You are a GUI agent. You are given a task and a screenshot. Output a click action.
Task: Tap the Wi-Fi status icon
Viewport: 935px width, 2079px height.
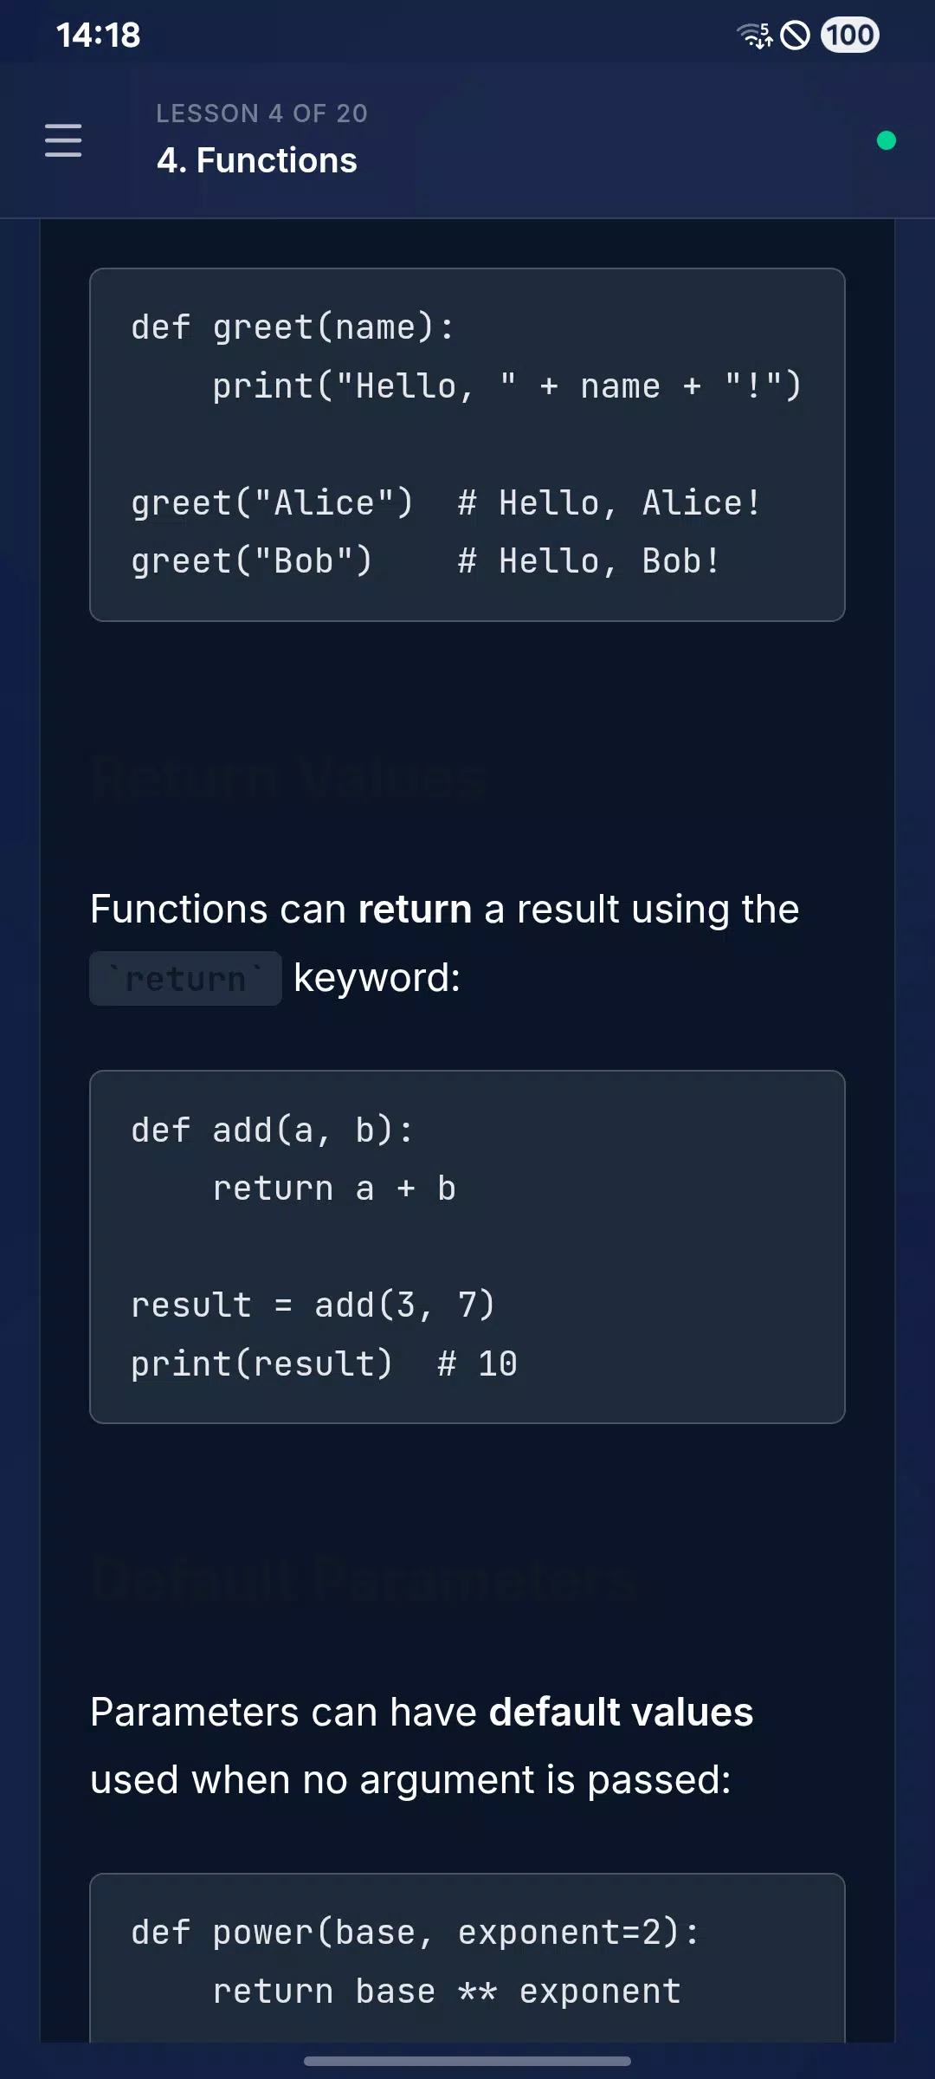pyautogui.click(x=754, y=36)
